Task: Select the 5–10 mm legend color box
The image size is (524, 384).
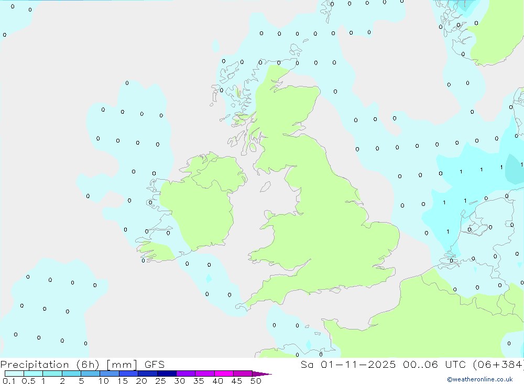Action: 91,374
